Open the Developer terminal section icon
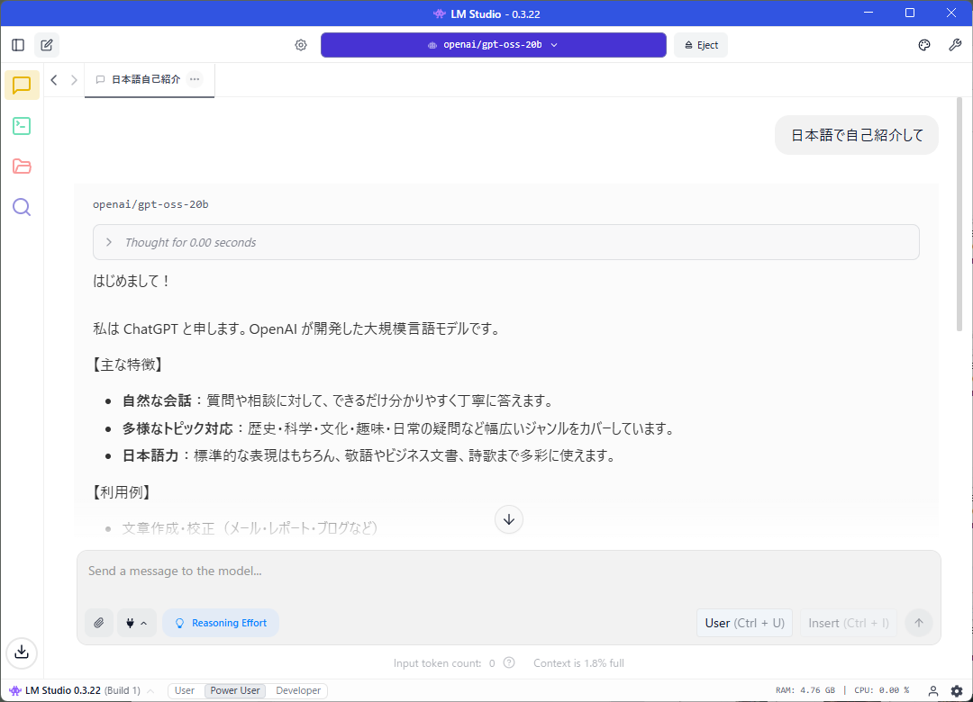973x702 pixels. coord(22,126)
